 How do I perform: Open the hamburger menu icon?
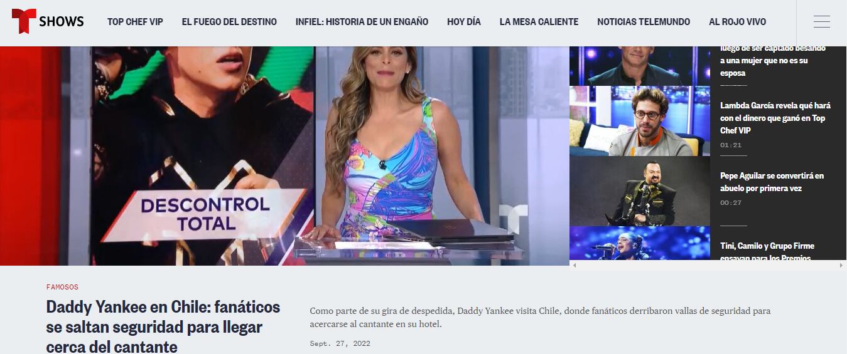(821, 22)
